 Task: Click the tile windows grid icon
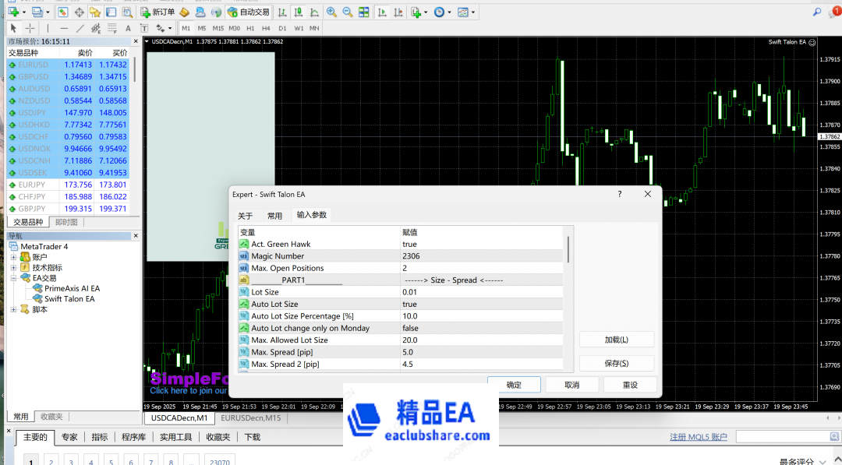pos(363,12)
